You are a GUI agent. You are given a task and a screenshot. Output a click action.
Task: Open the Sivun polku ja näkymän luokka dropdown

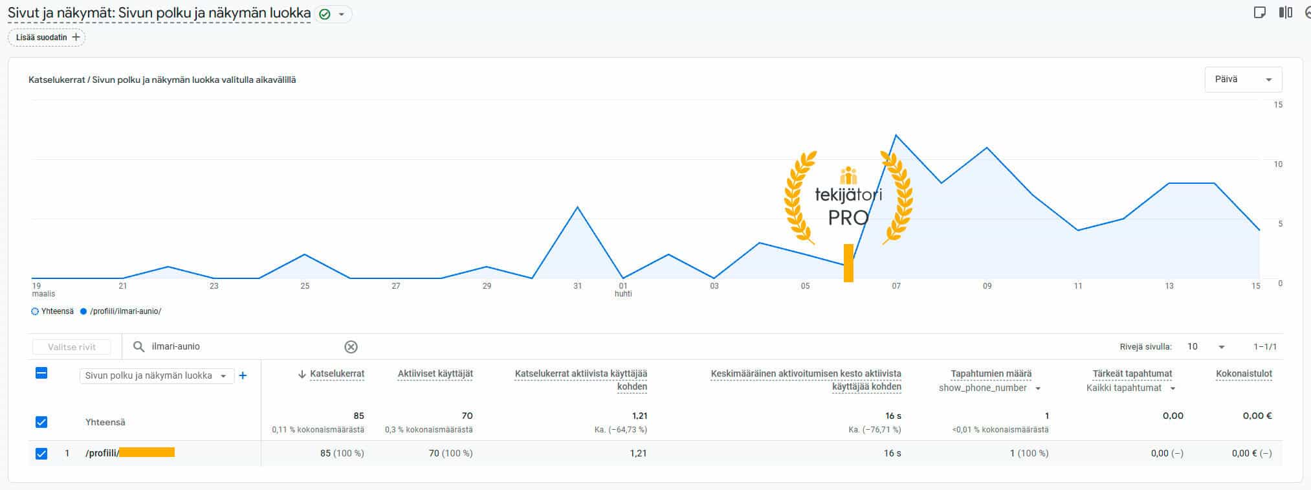coord(157,375)
